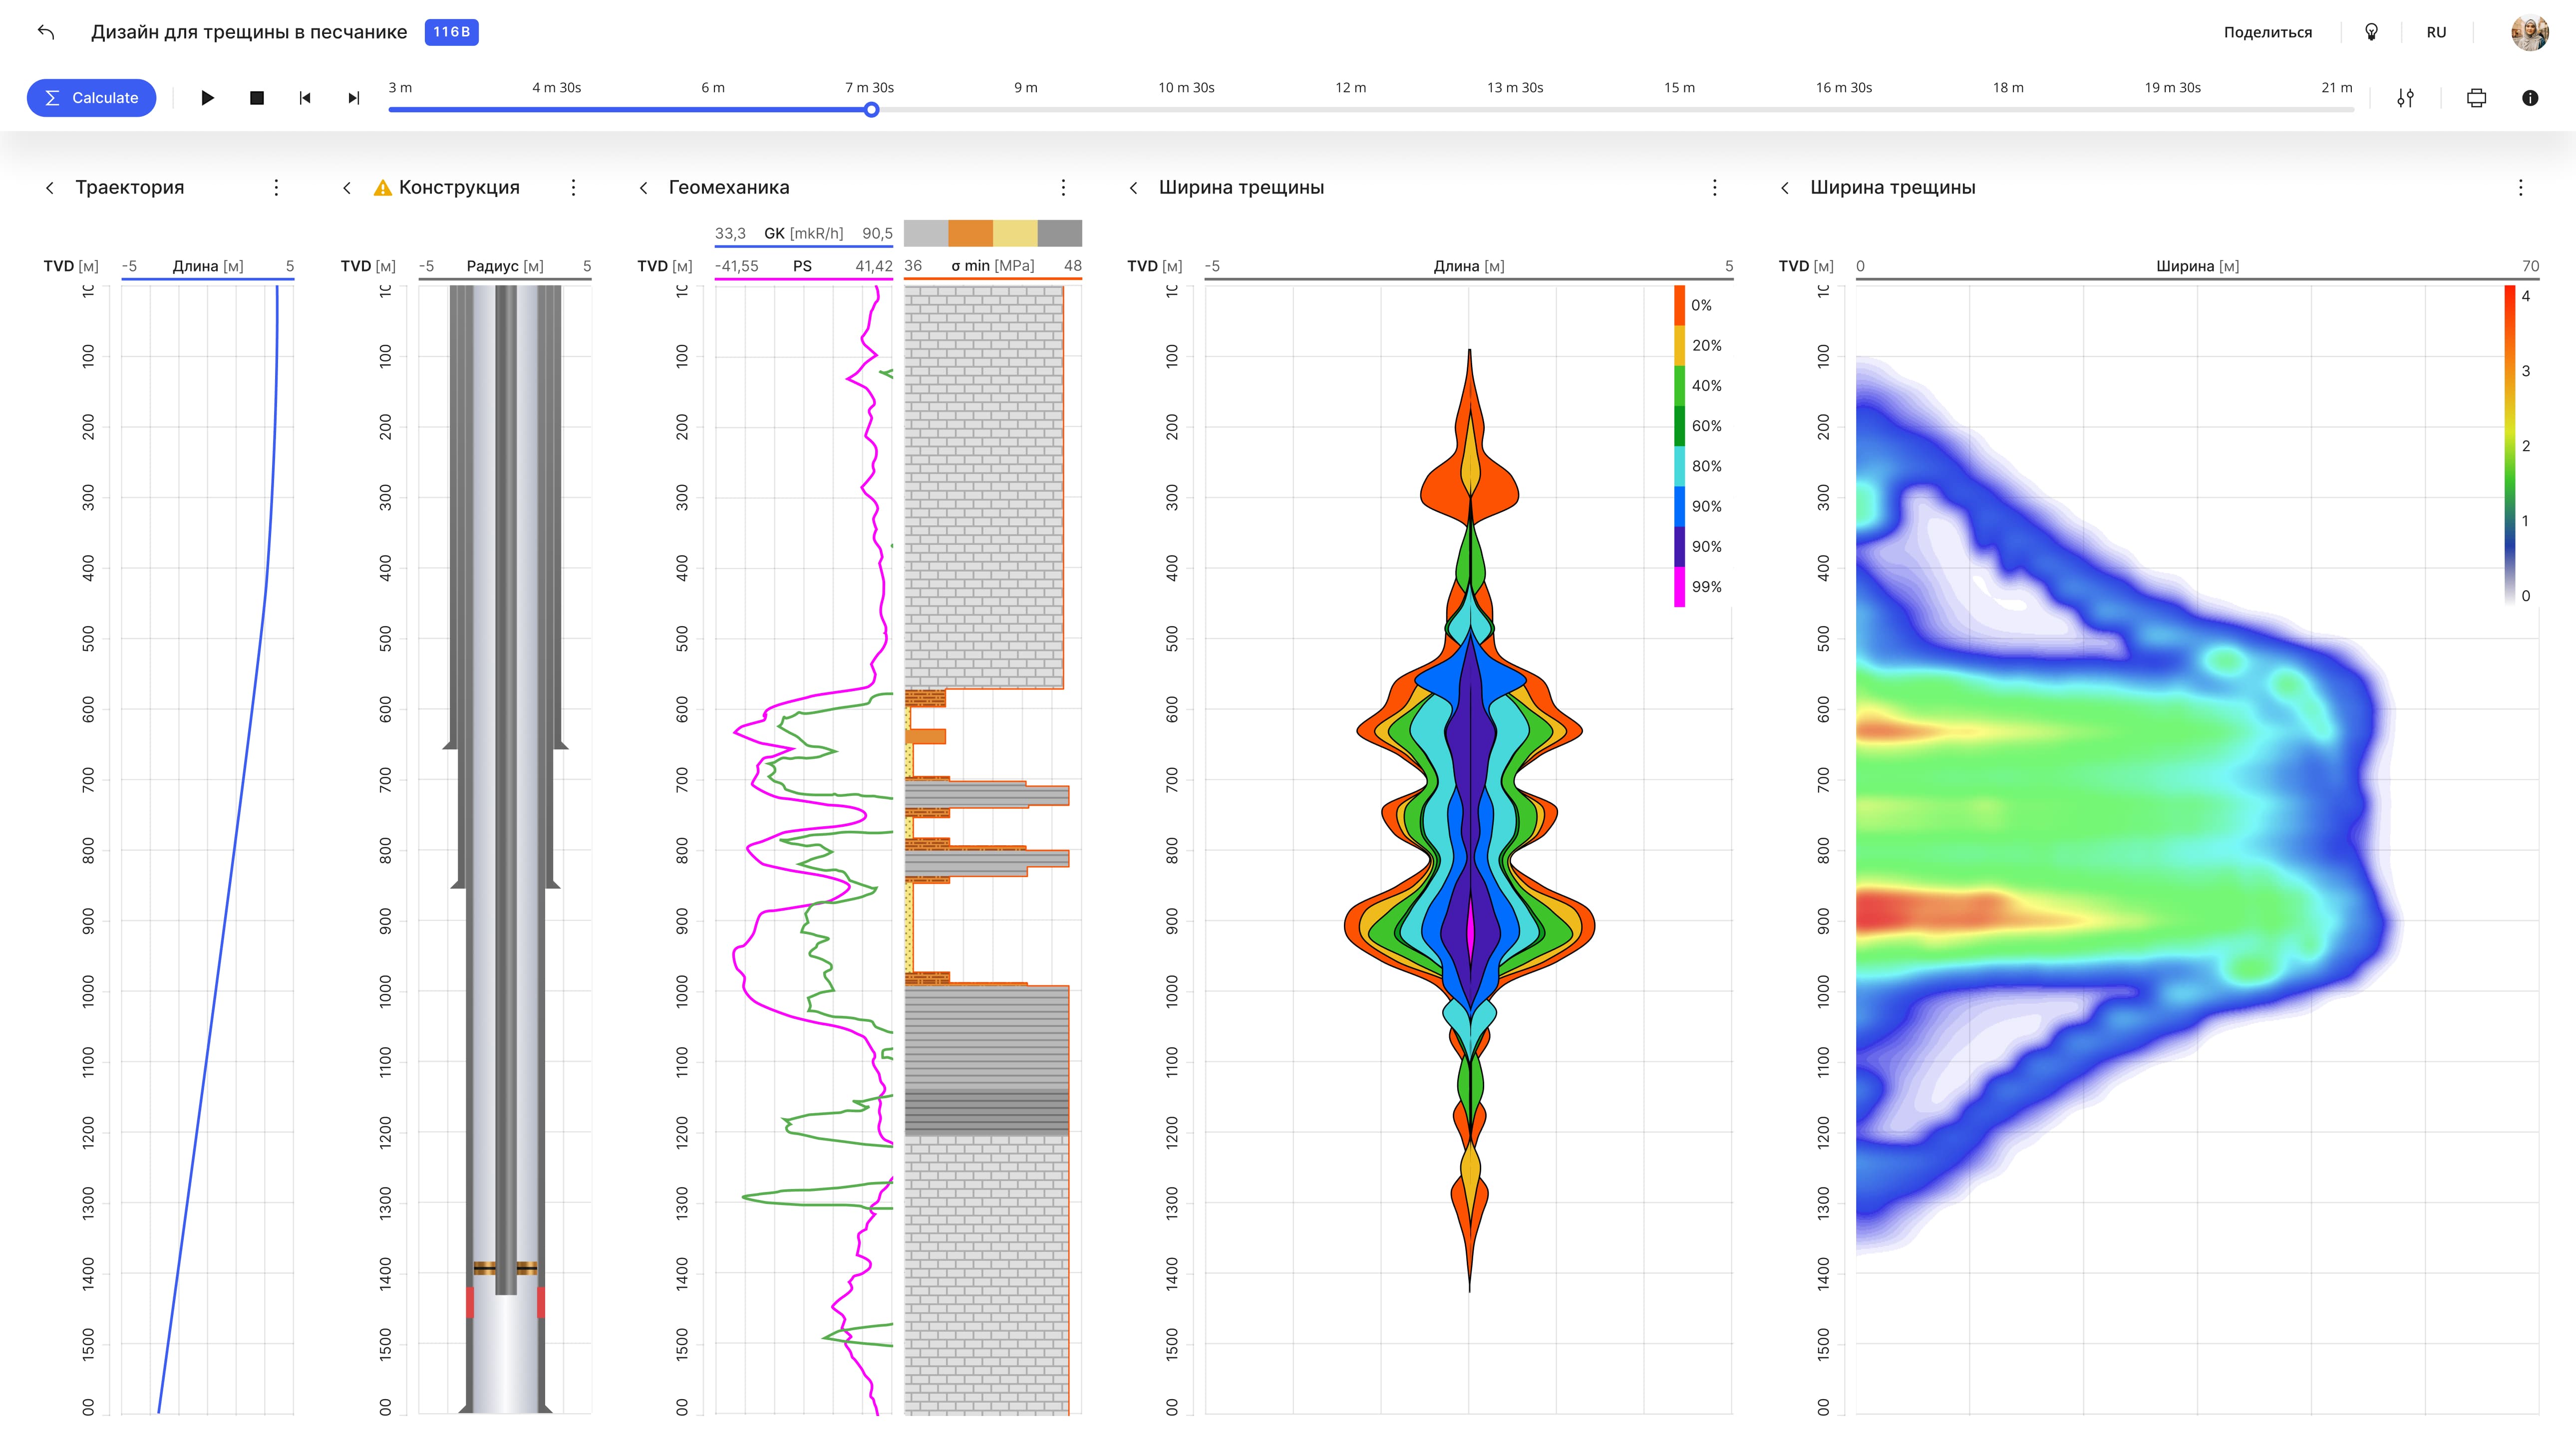Skip to the next step
Image resolution: width=2576 pixels, height=1435 pixels.
click(353, 98)
